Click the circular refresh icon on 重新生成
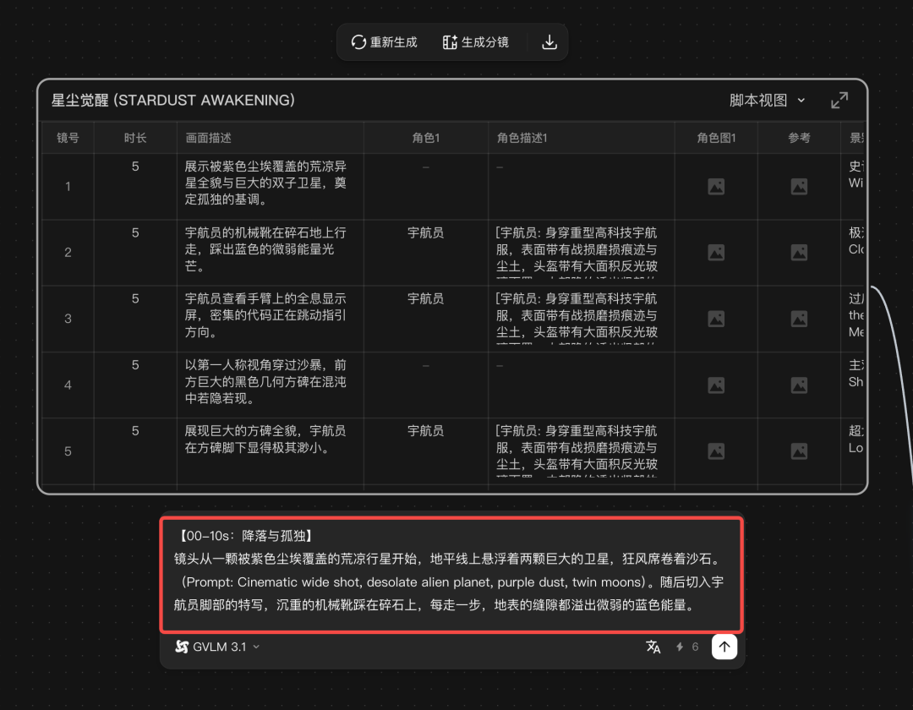This screenshot has width=913, height=710. [x=358, y=41]
